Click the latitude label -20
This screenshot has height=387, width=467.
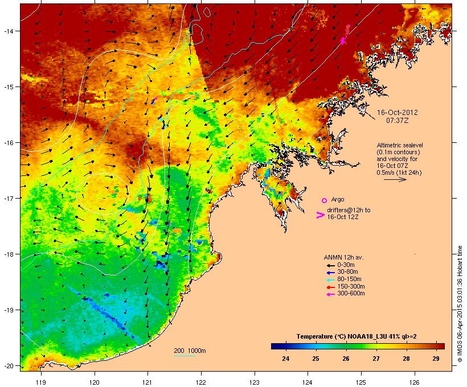[8, 366]
